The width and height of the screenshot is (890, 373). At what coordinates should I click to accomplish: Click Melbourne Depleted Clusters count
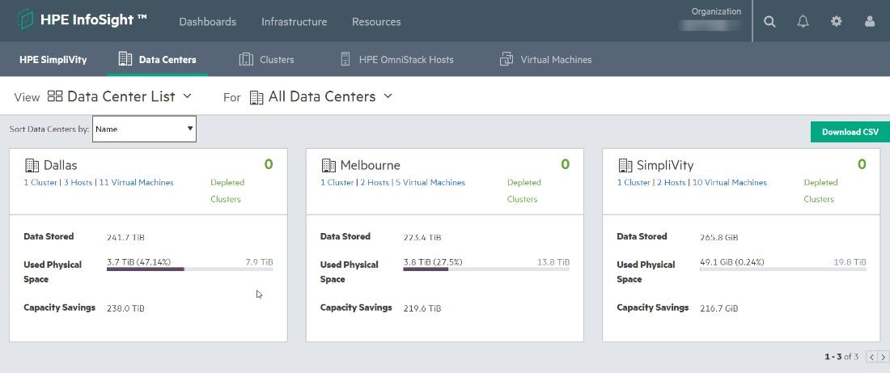tap(566, 164)
